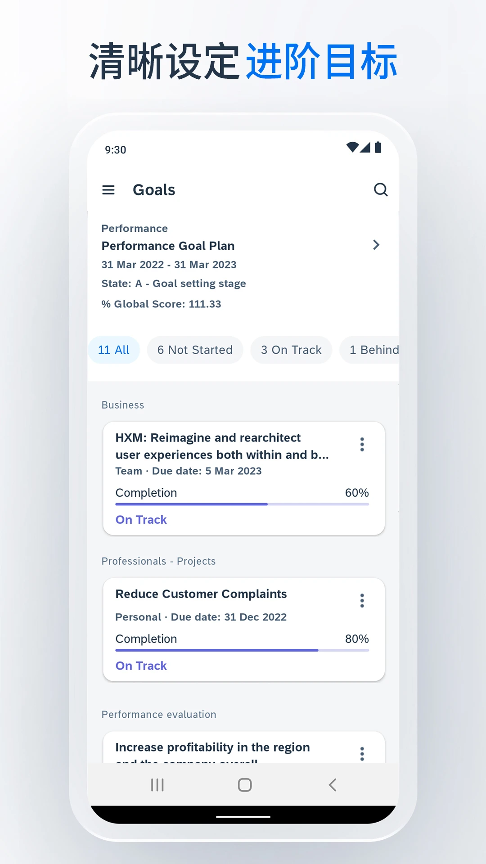Open the navigation drawer menu

(108, 189)
